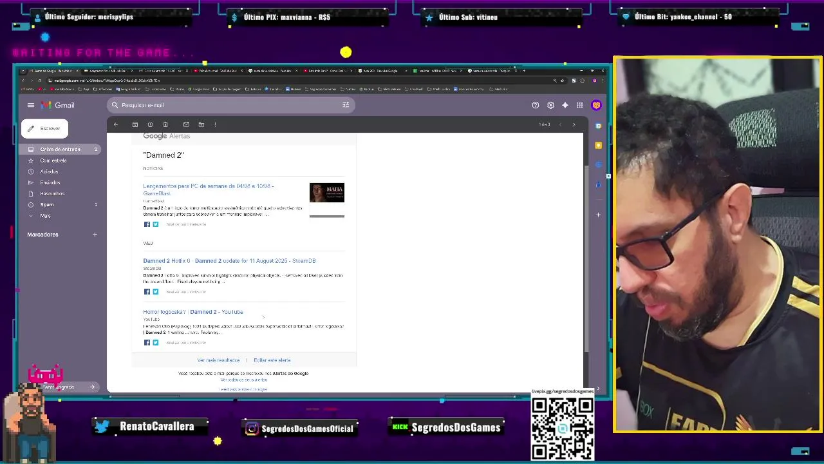Share SteamDB result on Twitter
Image resolution: width=824 pixels, height=464 pixels.
155,292
